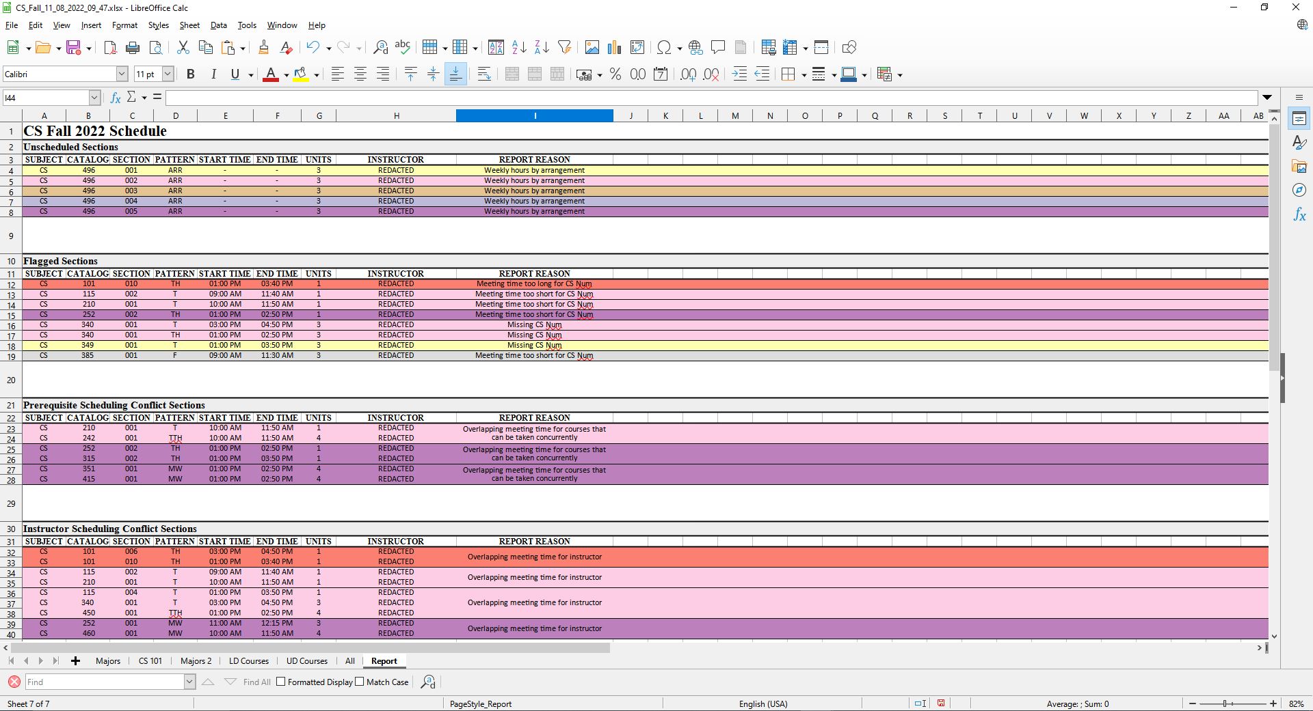Toggle bold formatting
Screen dimensions: 1313x711
pyautogui.click(x=191, y=74)
